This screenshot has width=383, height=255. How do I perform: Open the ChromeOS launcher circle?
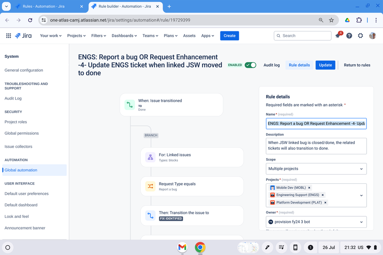coord(8,247)
